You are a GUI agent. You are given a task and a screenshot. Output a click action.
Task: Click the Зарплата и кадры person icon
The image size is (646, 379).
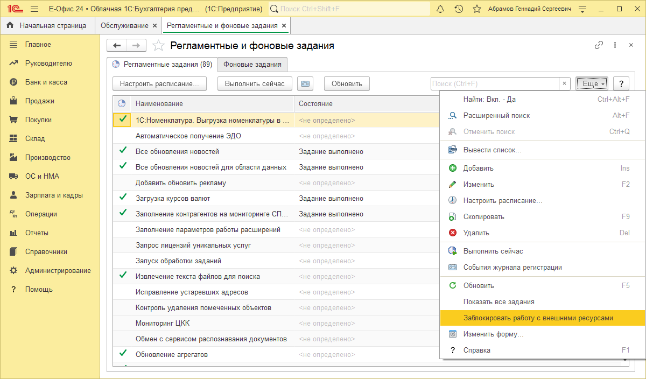(14, 195)
